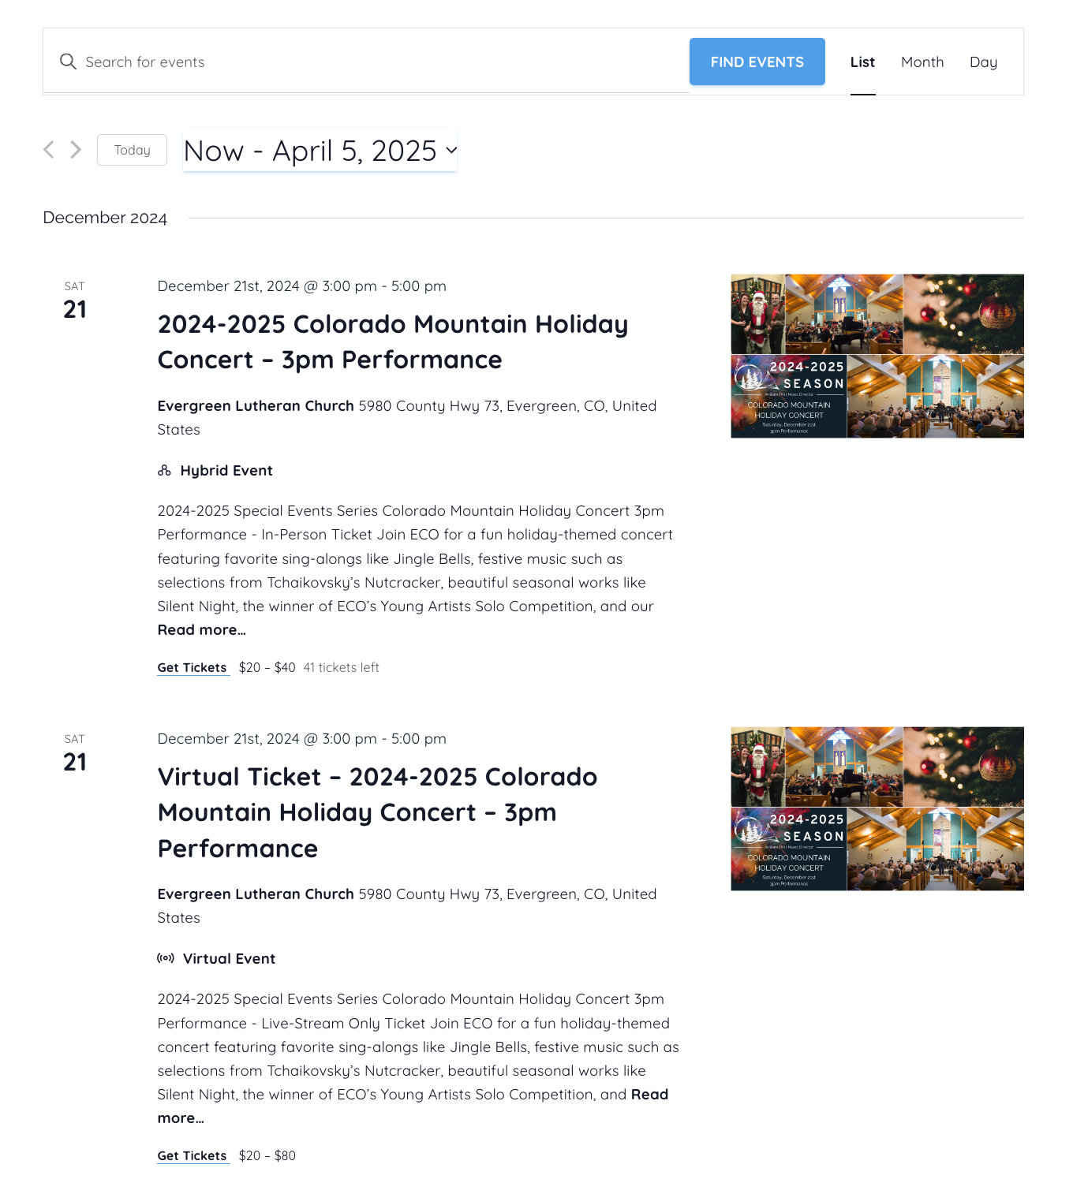Get Tickets for the $20 – $80 event
This screenshot has height=1183, width=1073.
pyautogui.click(x=192, y=1156)
